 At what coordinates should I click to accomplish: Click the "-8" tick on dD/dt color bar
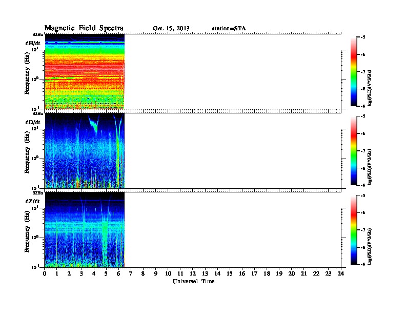(363, 168)
